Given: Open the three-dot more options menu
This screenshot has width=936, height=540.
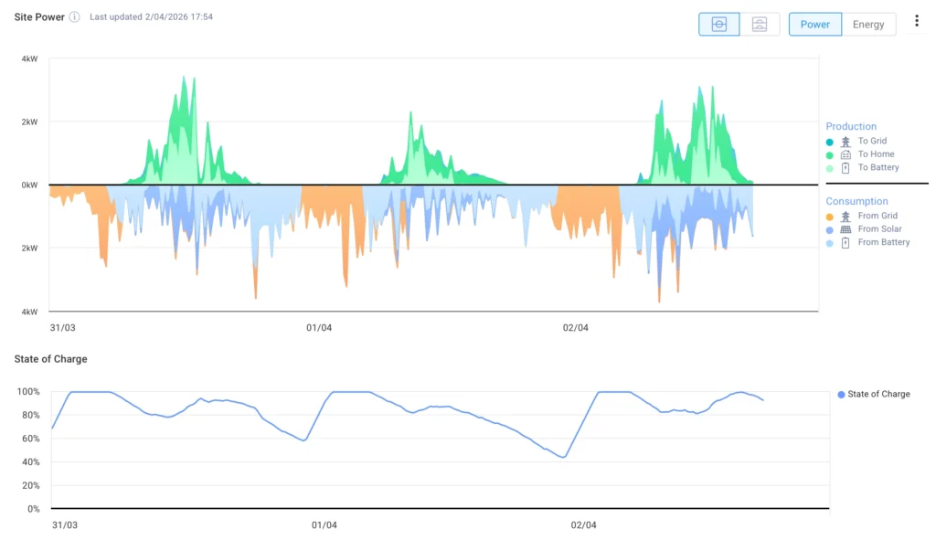Looking at the screenshot, I should [x=917, y=21].
